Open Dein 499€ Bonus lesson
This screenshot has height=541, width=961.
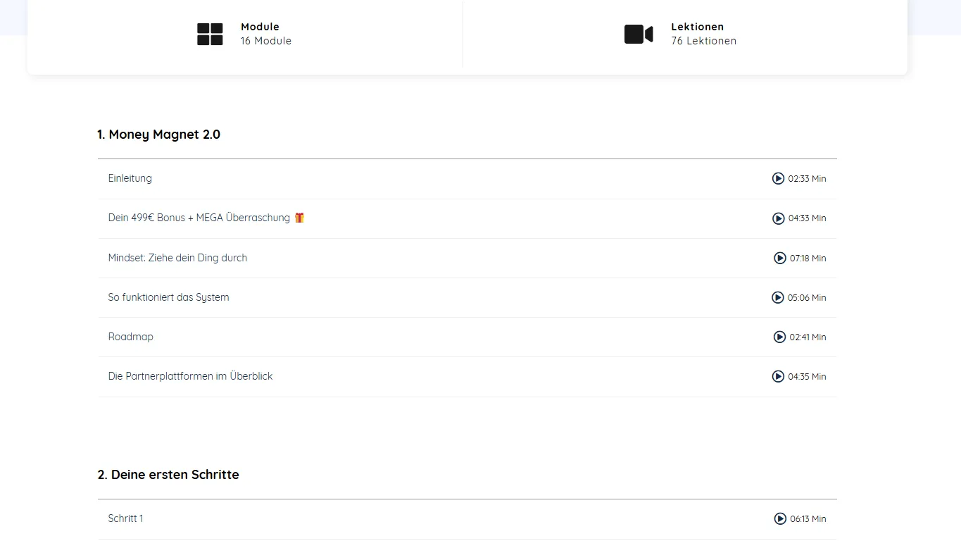(x=199, y=218)
